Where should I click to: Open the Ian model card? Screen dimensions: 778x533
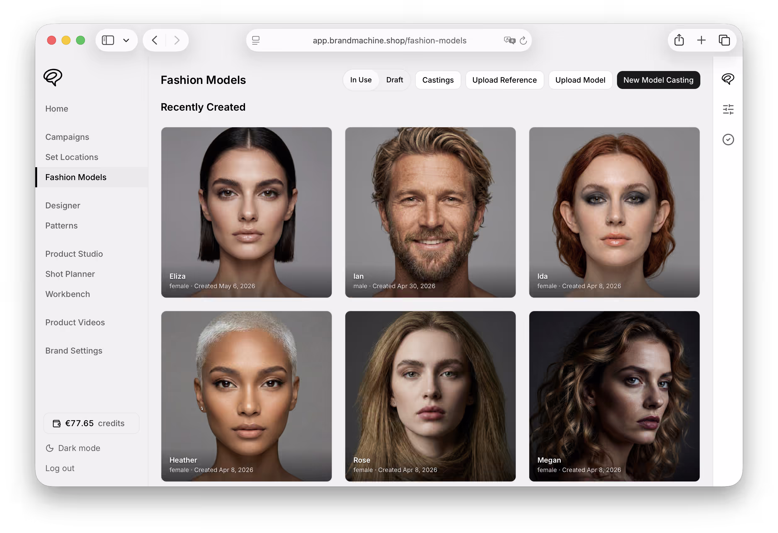pos(430,212)
